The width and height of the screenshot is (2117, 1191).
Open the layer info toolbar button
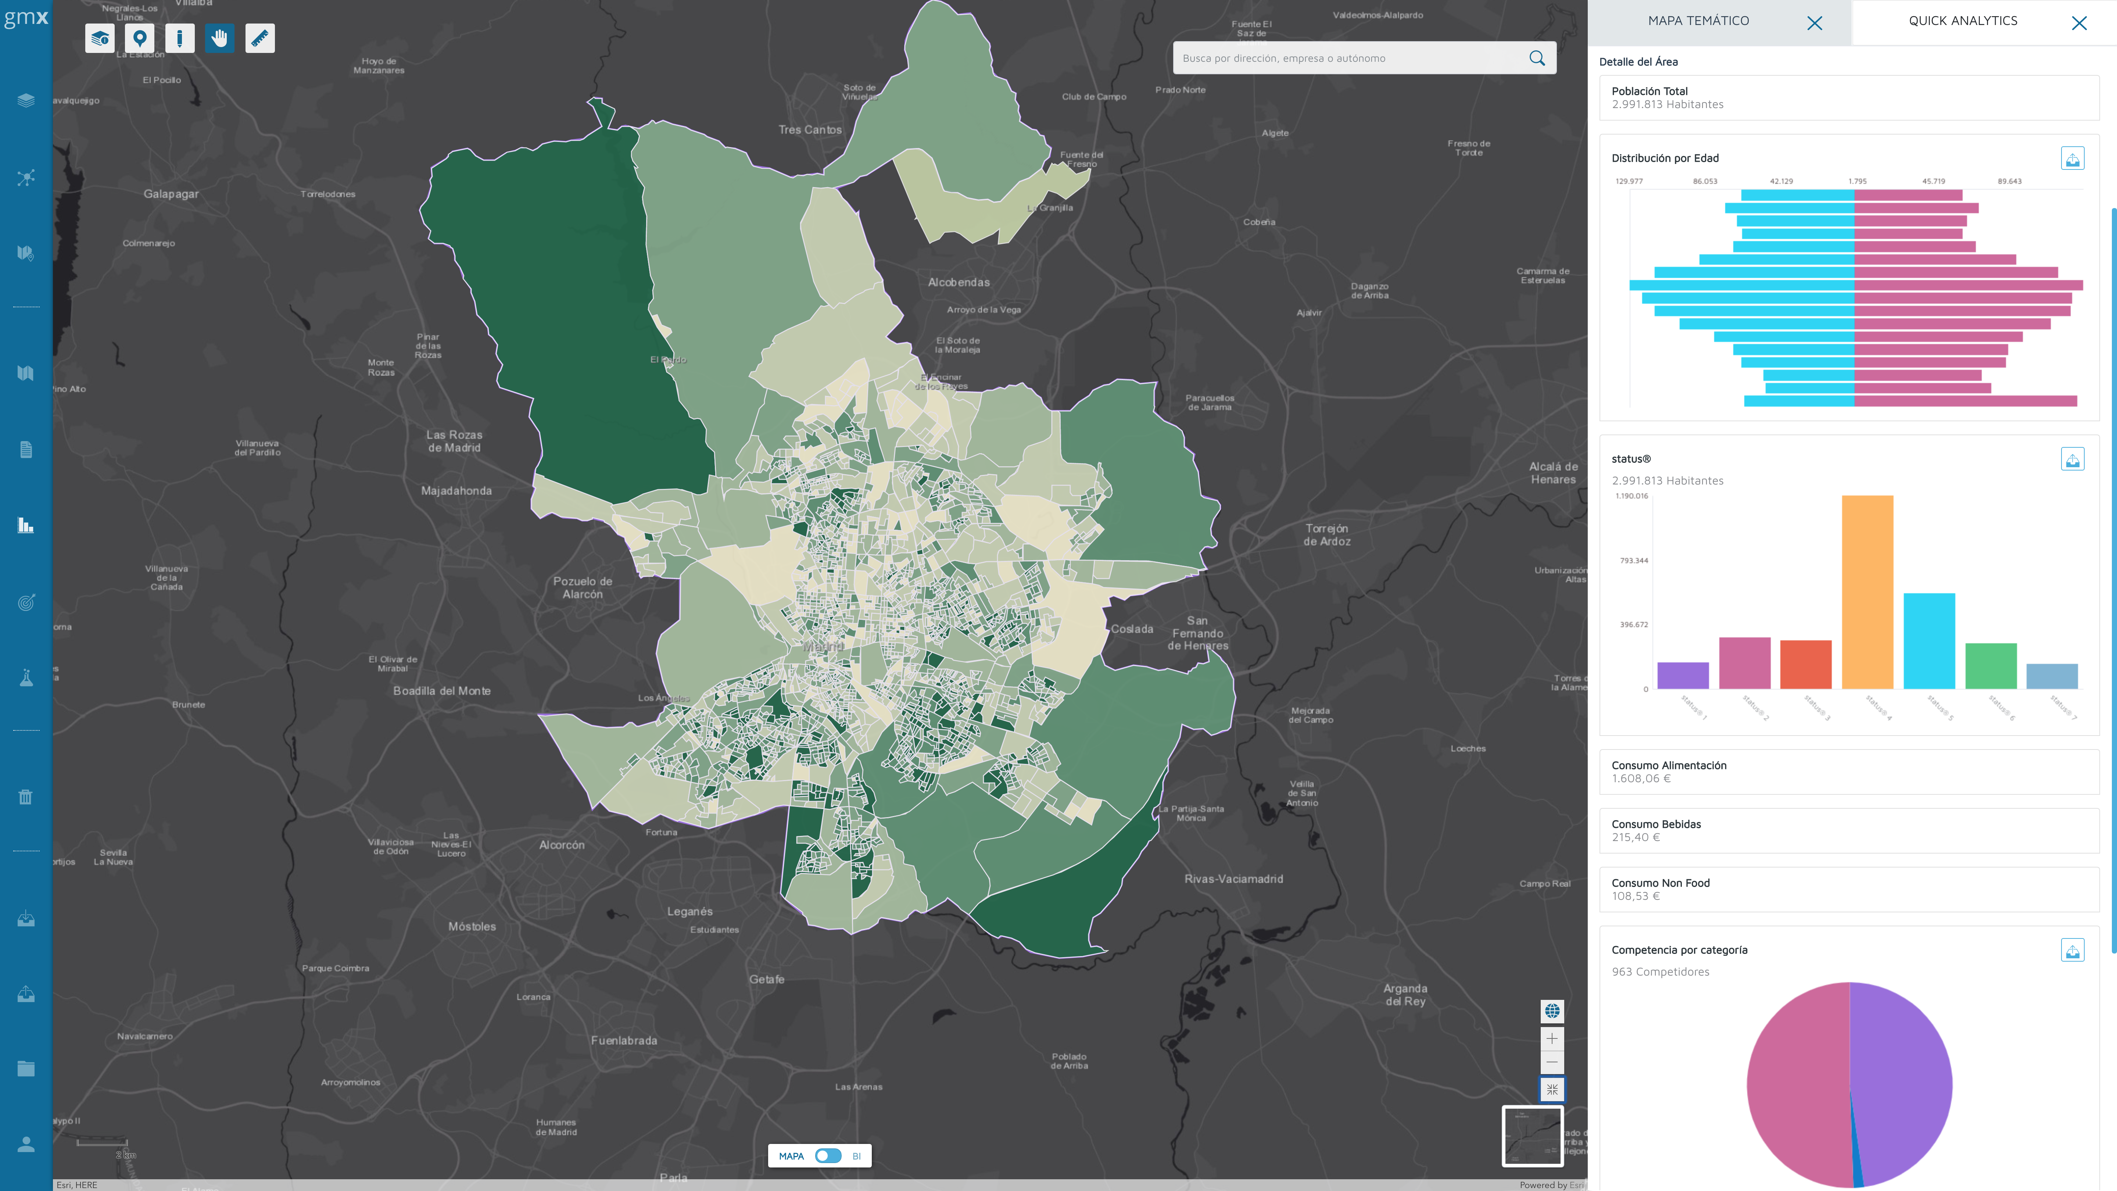tap(100, 39)
